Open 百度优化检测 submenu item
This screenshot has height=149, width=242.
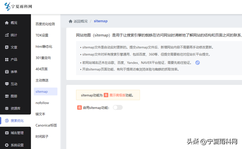point(45,24)
